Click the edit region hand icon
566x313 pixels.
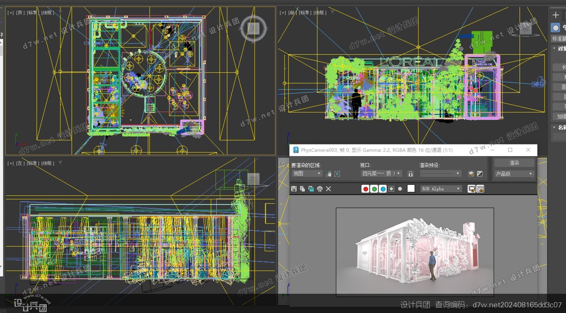tap(328, 173)
